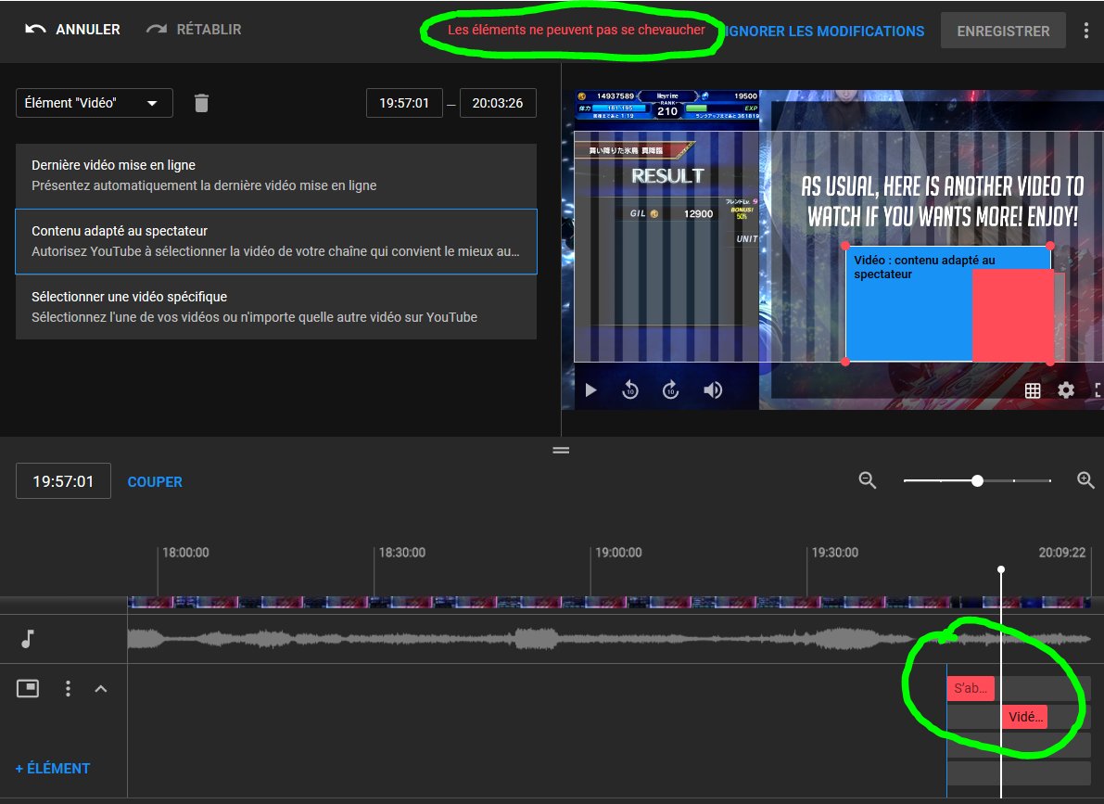Open the preview settings gear

(1066, 390)
